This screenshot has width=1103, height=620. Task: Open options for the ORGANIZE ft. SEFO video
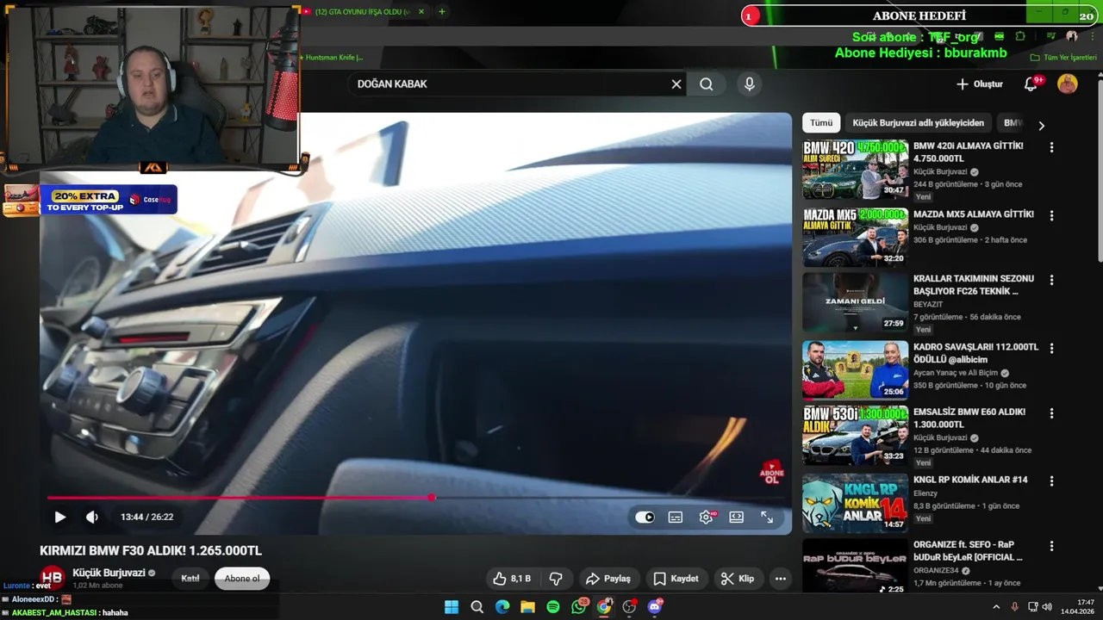[1051, 546]
